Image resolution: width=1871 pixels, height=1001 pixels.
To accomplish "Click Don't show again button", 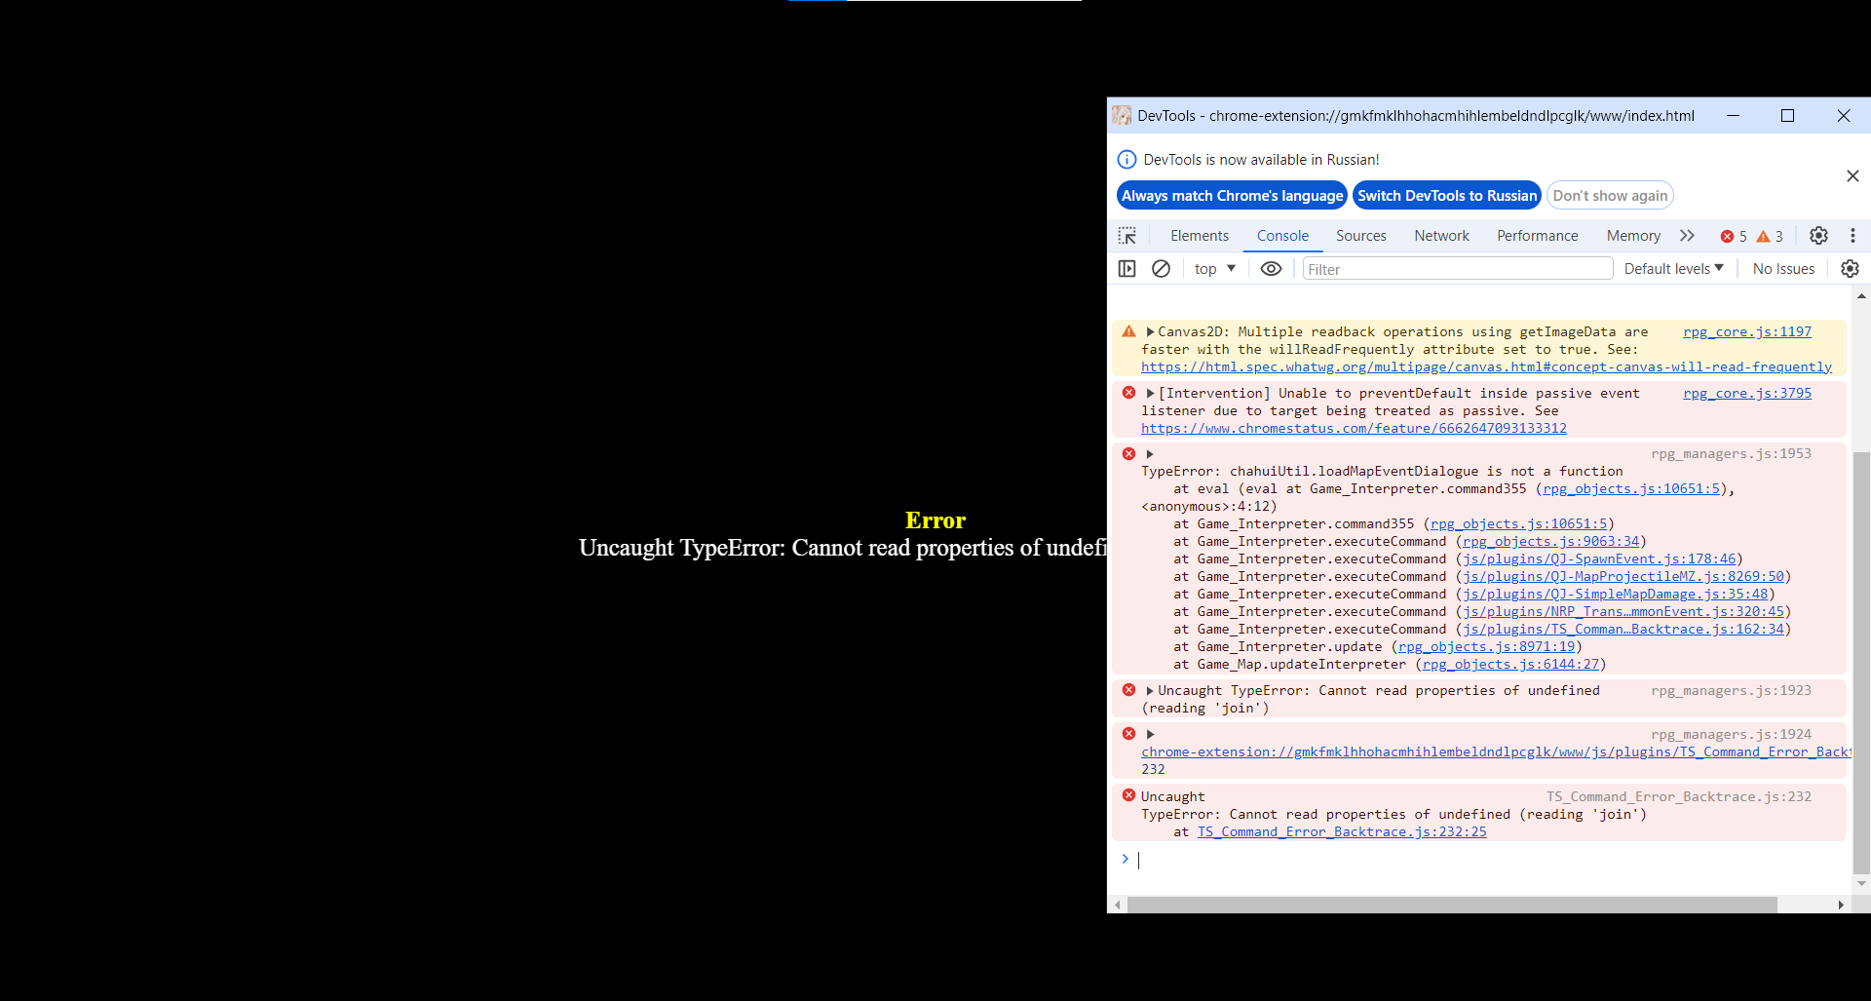I will 1610,196.
